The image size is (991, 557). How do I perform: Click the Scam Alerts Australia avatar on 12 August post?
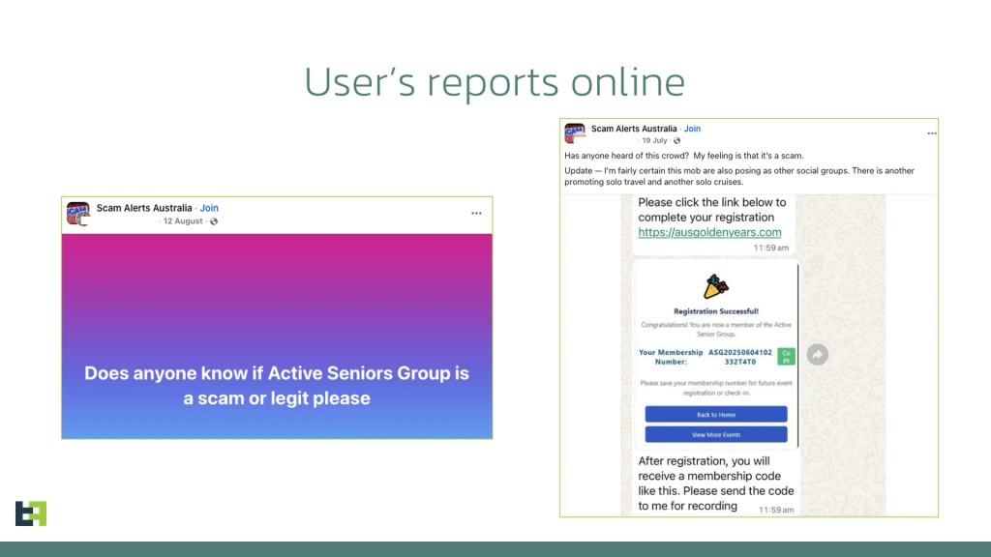tap(78, 213)
